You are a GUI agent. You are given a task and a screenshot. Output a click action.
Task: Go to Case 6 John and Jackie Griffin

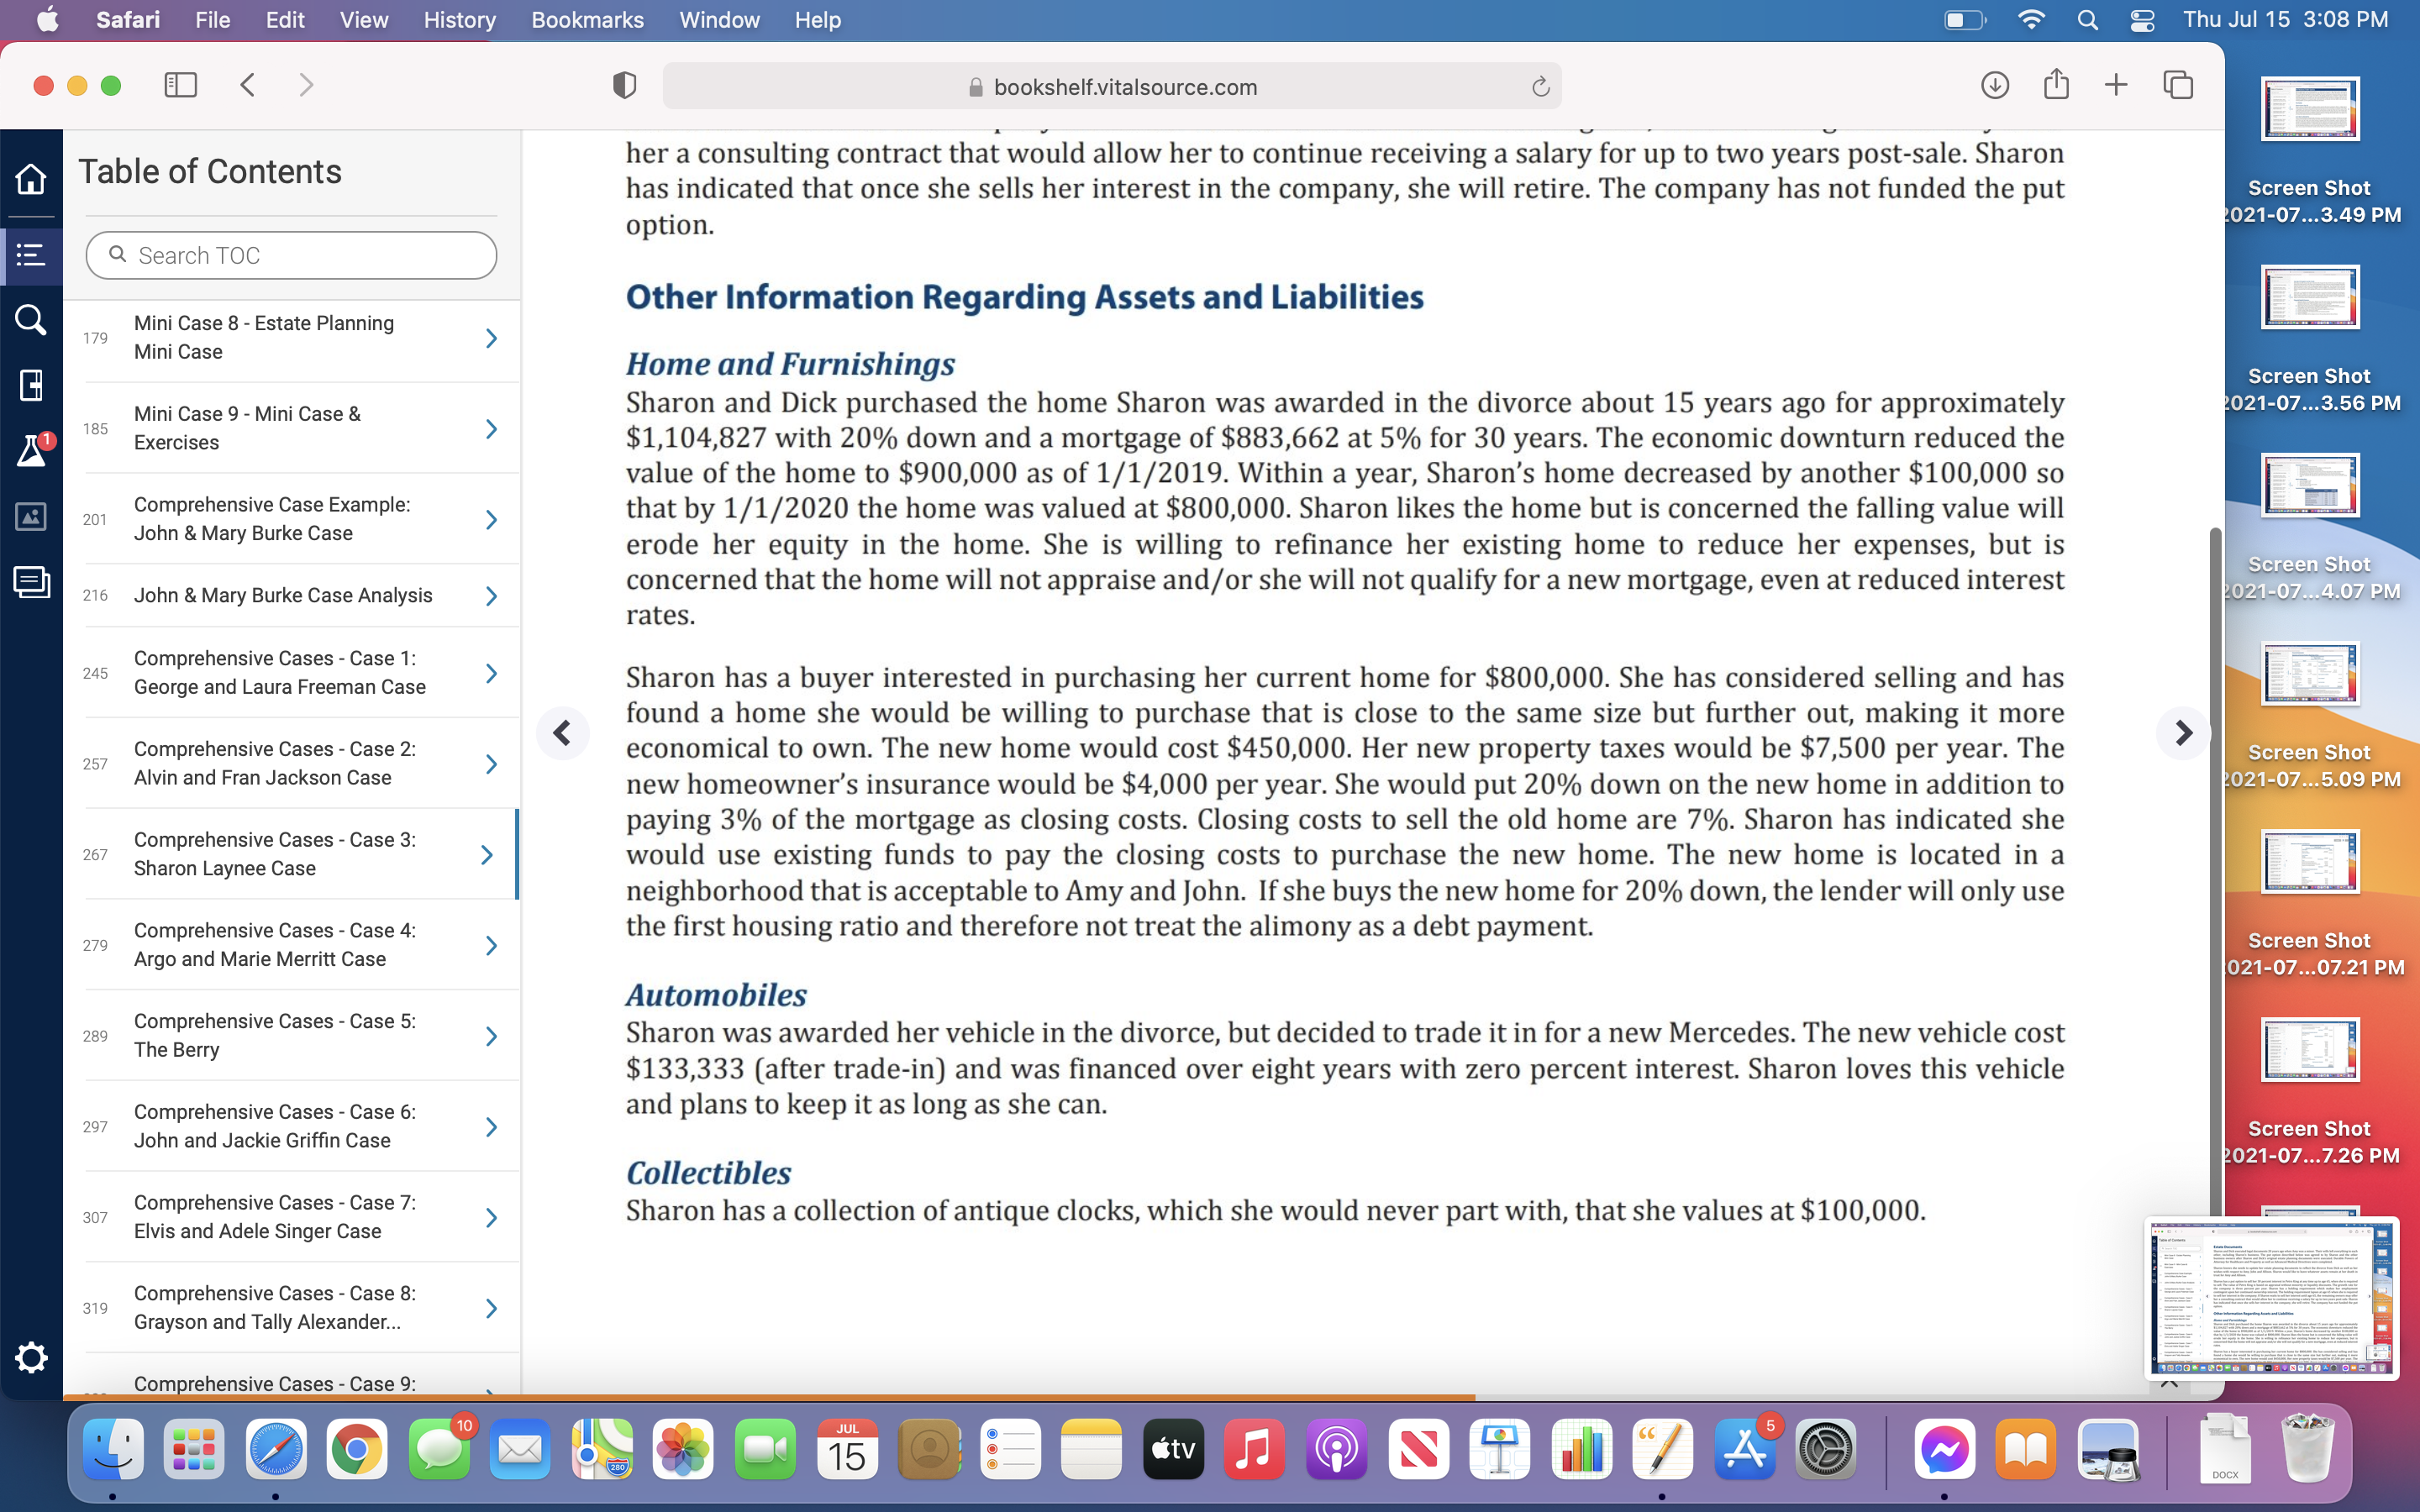[x=292, y=1126]
